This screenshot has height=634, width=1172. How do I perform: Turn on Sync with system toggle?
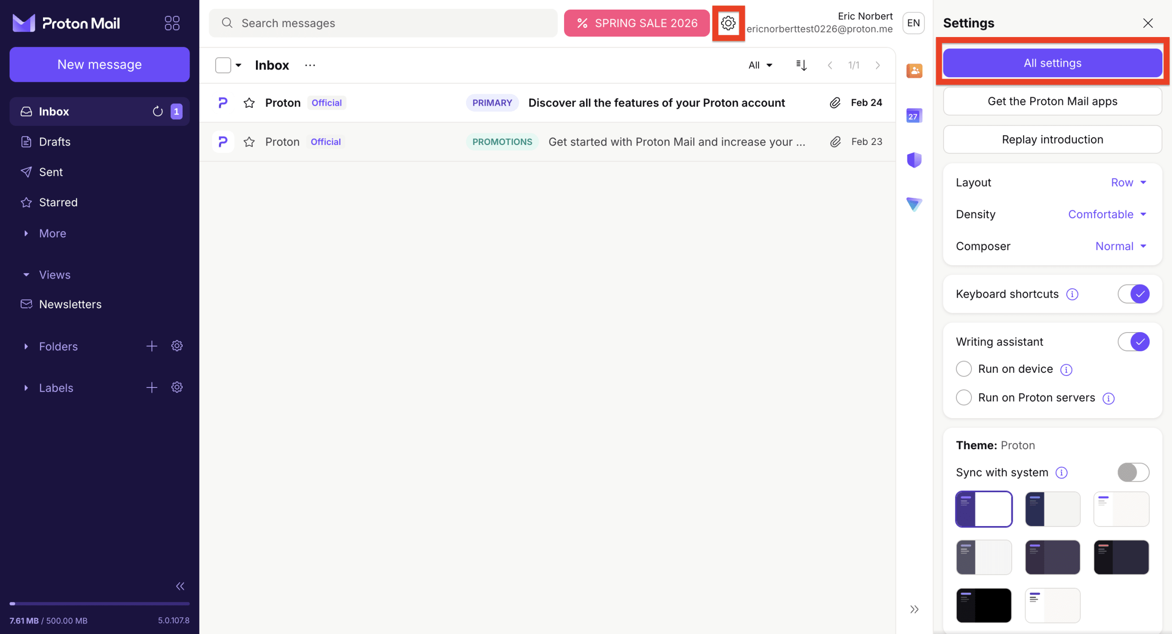click(1133, 472)
